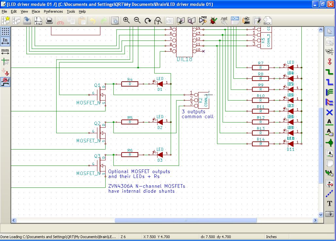Image resolution: width=336 pixels, height=241 pixels.
Task: Select the wire-to-bus entry tool
Action: point(329,92)
